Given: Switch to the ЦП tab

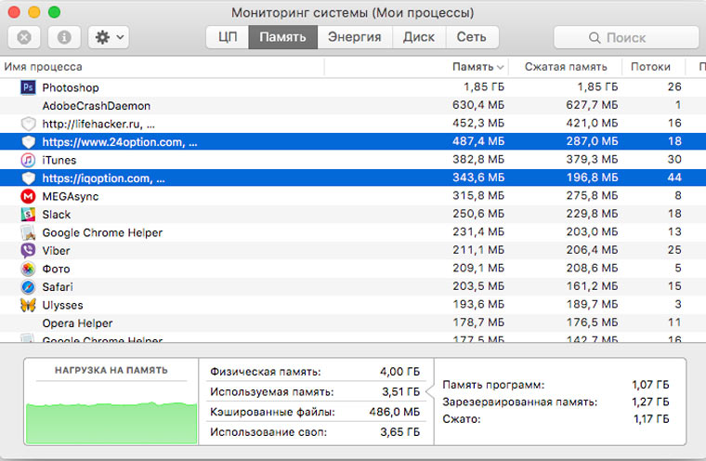Looking at the screenshot, I should pyautogui.click(x=228, y=37).
